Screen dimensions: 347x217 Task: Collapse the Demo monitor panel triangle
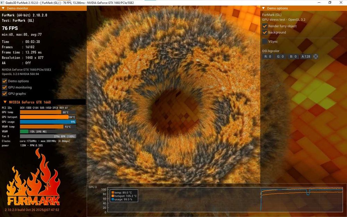click(3, 8)
